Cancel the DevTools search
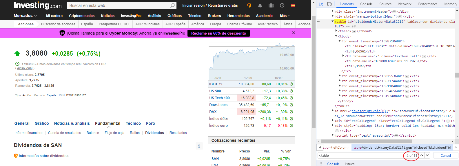Viewport: 459px width, 166px height. tap(446, 155)
